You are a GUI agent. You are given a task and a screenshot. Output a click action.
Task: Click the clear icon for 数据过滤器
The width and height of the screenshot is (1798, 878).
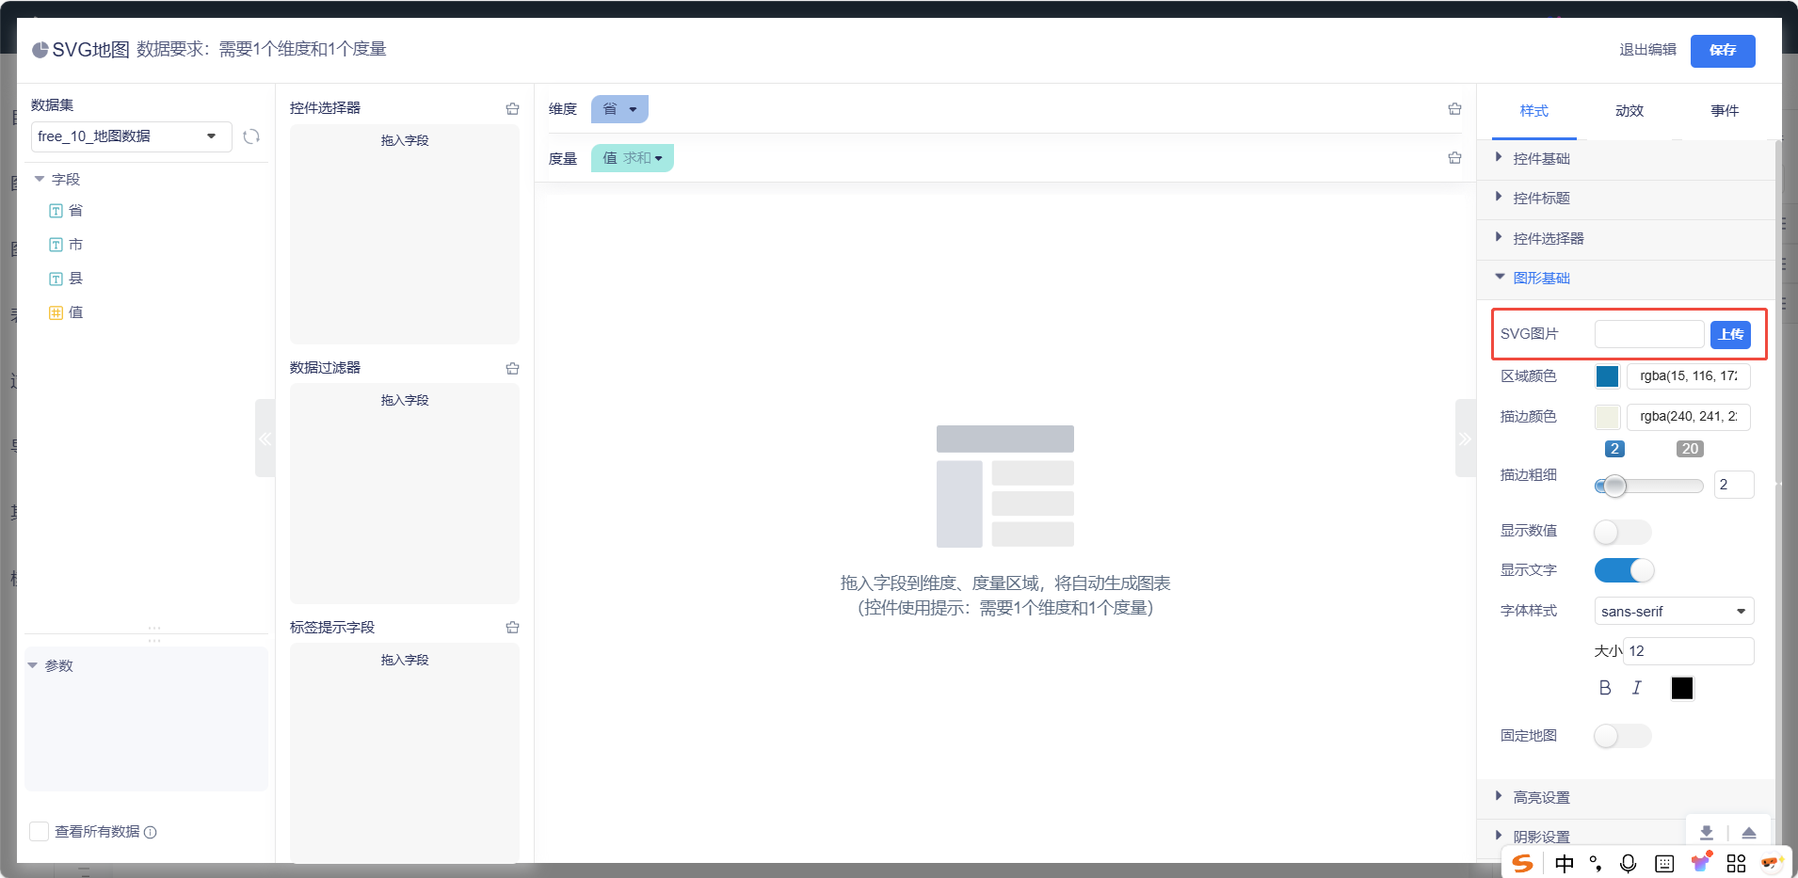512,369
